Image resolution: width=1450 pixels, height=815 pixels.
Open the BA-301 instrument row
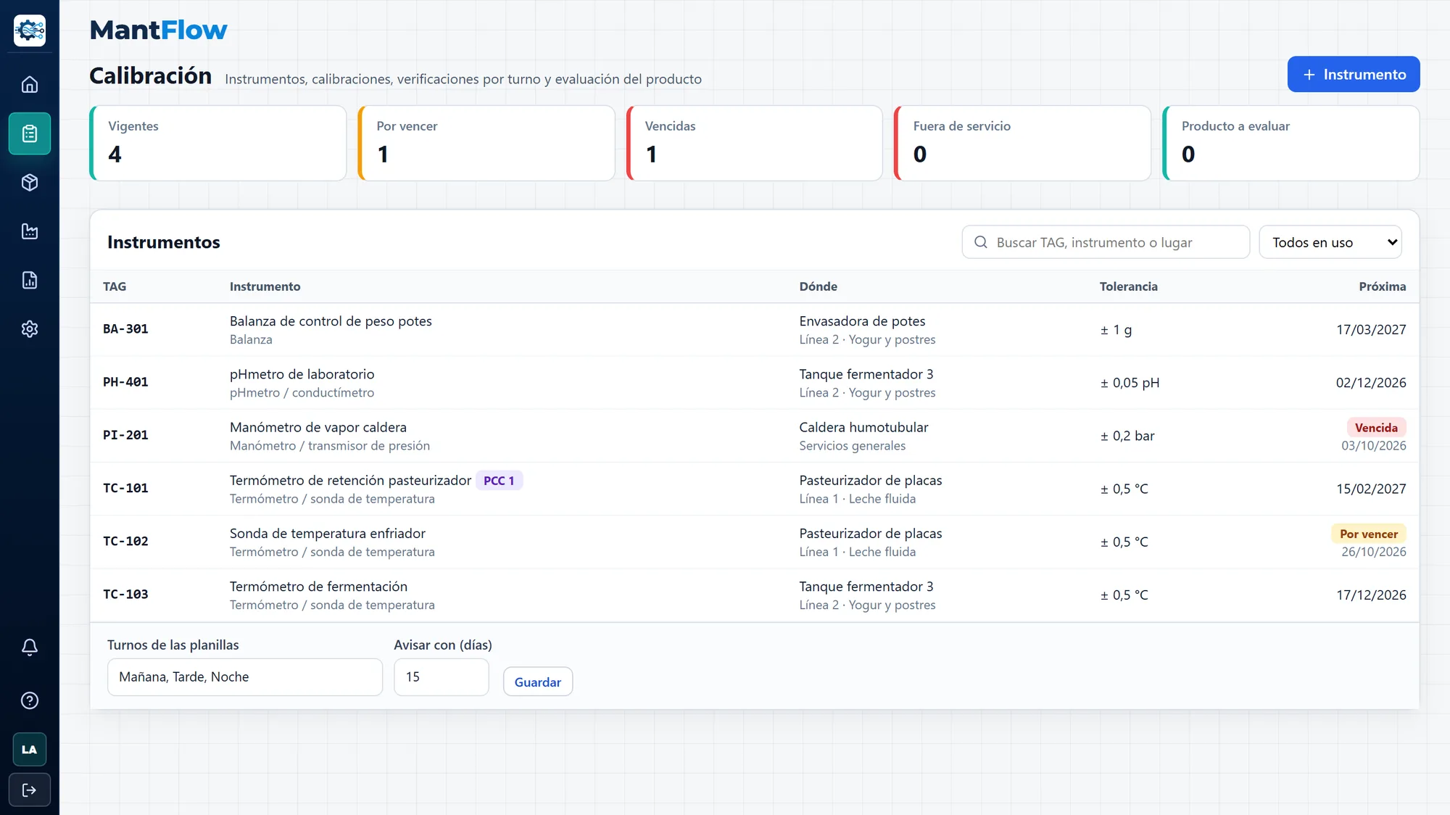click(754, 330)
